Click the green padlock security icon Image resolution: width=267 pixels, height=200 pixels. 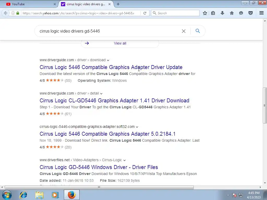click(18, 13)
